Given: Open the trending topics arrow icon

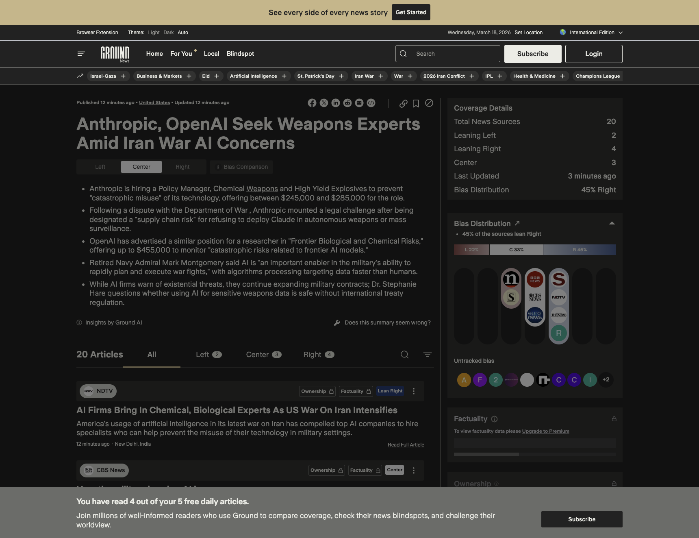Looking at the screenshot, I should click(80, 76).
